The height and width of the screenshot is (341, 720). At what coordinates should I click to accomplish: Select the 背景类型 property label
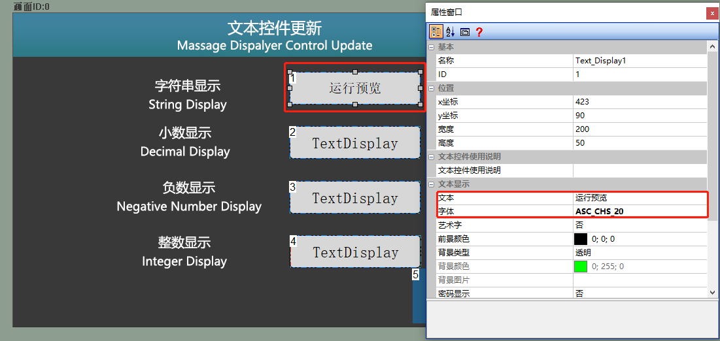454,253
